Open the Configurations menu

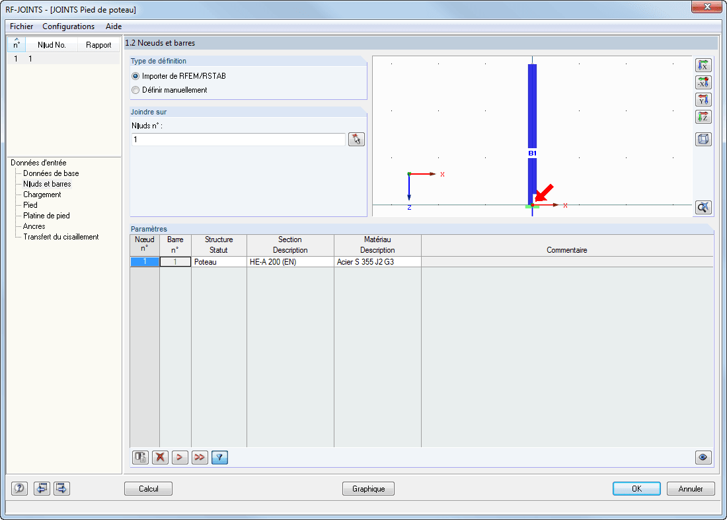click(69, 26)
